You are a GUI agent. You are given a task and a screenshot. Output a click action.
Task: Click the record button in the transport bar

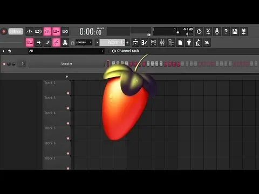(x=4, y=31)
